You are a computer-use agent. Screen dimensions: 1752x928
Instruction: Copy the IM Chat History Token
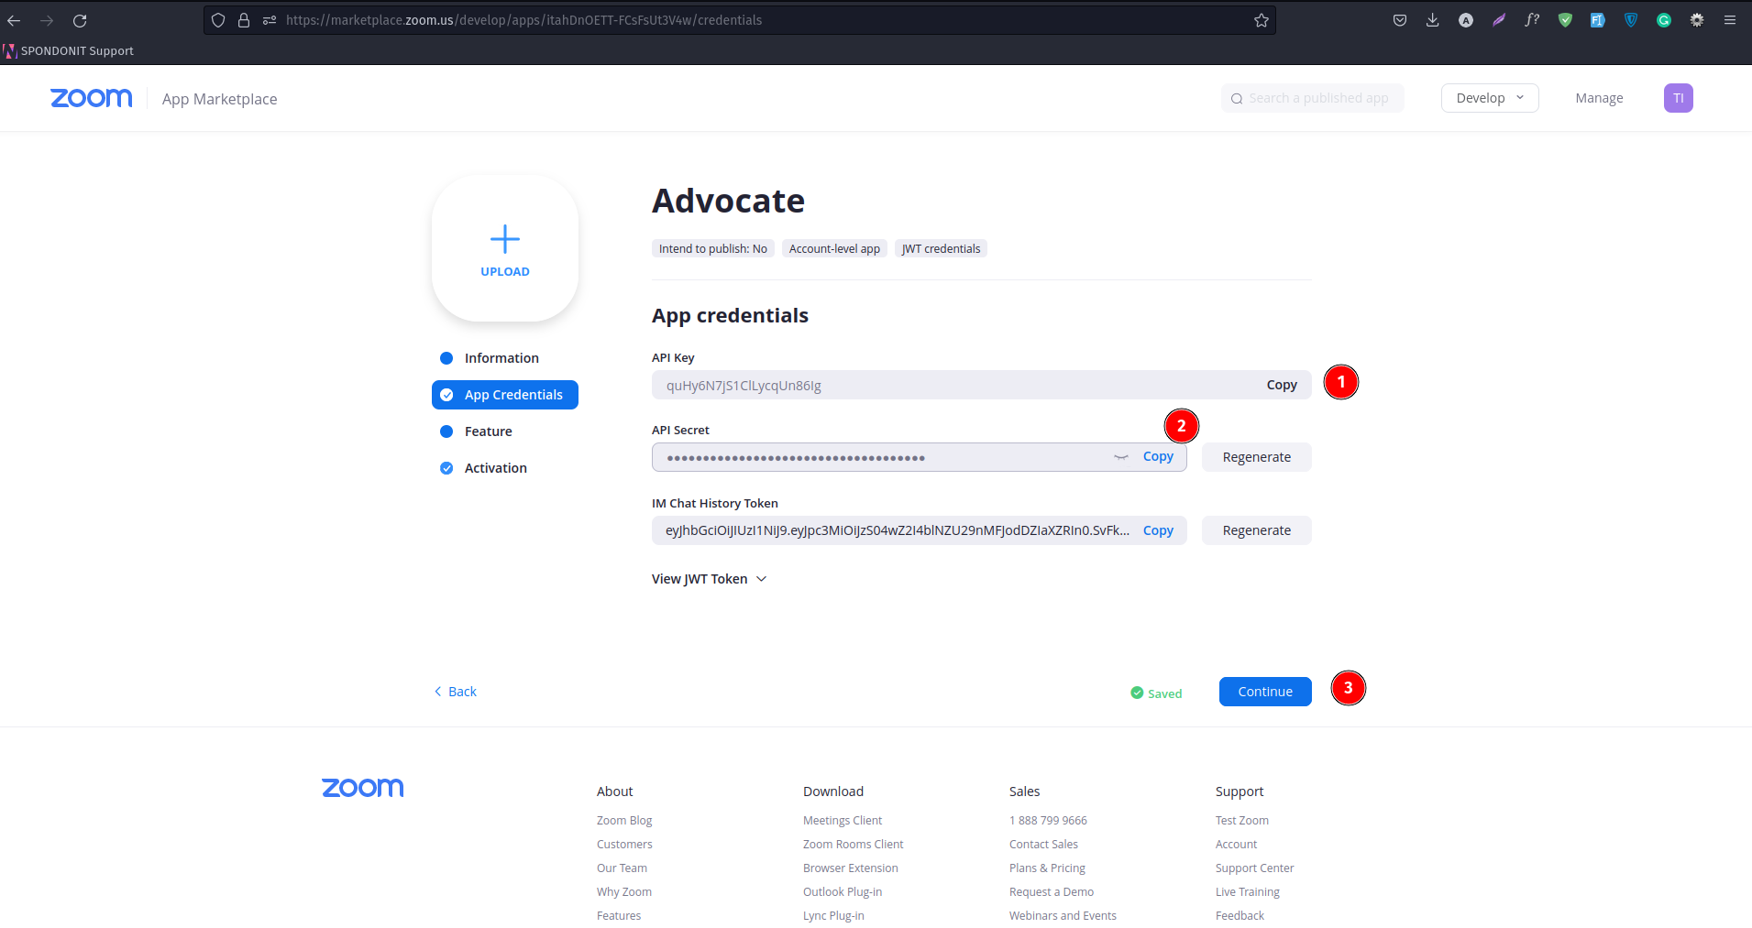[1158, 530]
